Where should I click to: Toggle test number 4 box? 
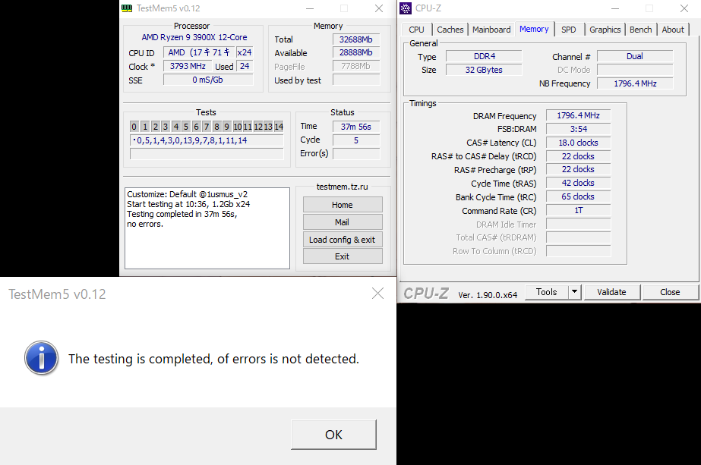click(x=175, y=127)
